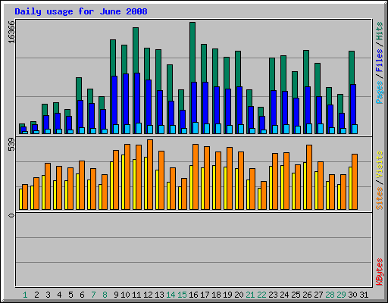Viewport: 388px width, 303px height.
Task: Click day 3 on the date axis
Action: (48, 295)
